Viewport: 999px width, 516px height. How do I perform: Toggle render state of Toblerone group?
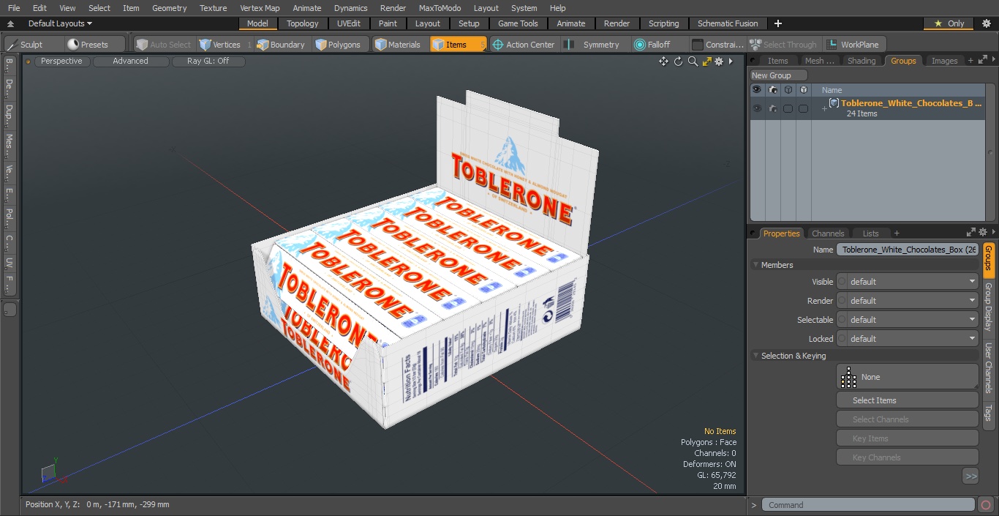point(773,108)
